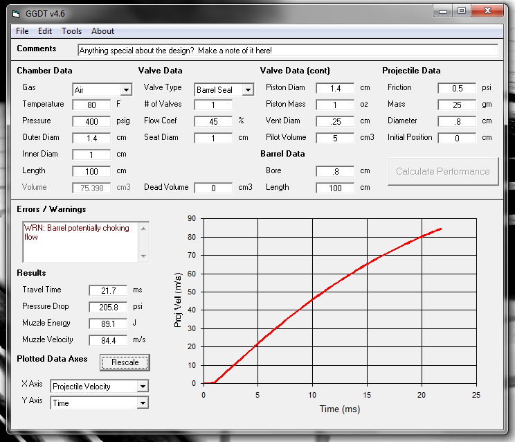Focus the Flow Coef input field
Screen dimensions: 515x442
pyautogui.click(x=213, y=121)
